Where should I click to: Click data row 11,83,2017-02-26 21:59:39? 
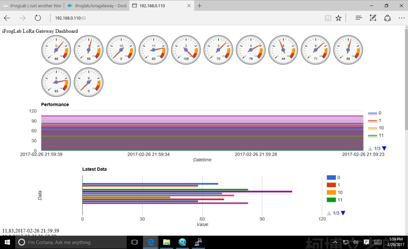(x=31, y=230)
